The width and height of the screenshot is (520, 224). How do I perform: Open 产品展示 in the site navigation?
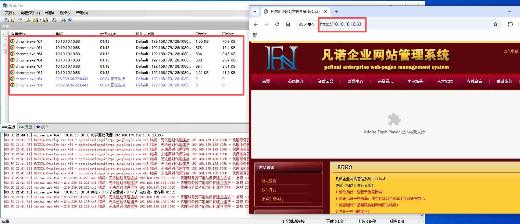coord(385,81)
